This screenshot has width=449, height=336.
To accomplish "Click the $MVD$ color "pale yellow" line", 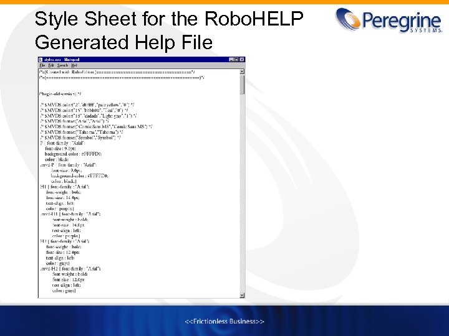I will [87, 105].
